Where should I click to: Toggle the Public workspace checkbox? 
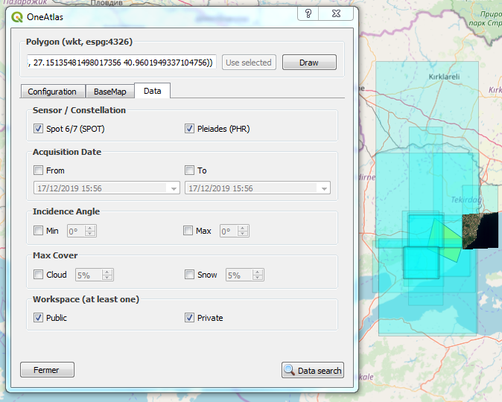coord(38,317)
